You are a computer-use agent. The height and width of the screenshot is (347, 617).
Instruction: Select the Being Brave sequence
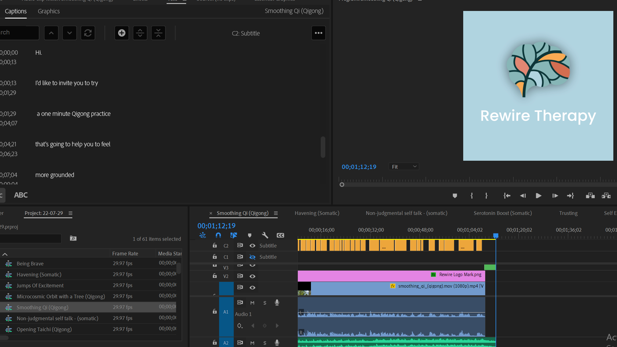(30, 264)
